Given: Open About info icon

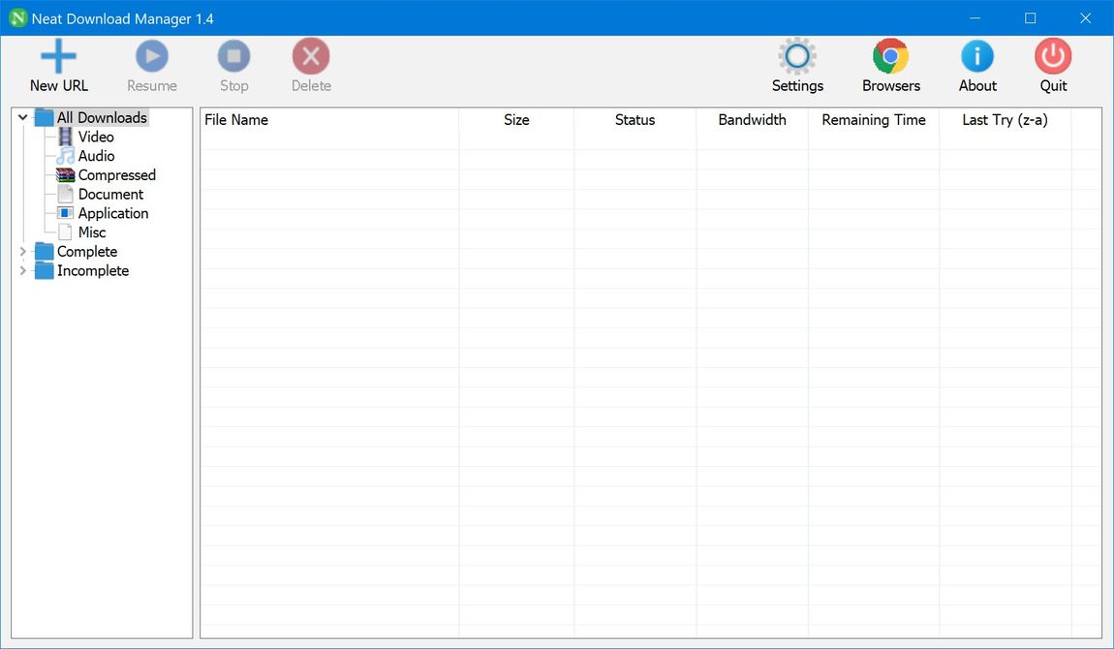Looking at the screenshot, I should (977, 56).
